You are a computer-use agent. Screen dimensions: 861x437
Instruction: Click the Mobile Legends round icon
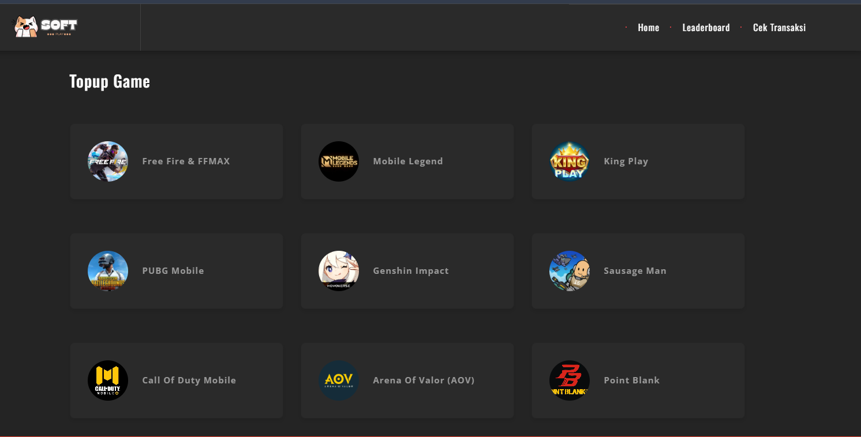(x=339, y=161)
